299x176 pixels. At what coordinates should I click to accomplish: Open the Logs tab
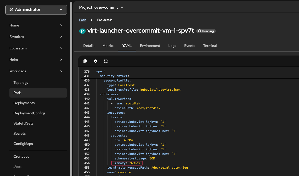point(172,46)
